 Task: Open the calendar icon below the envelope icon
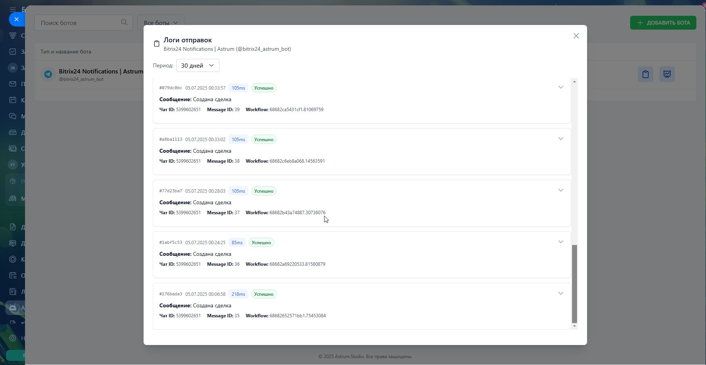click(x=13, y=100)
